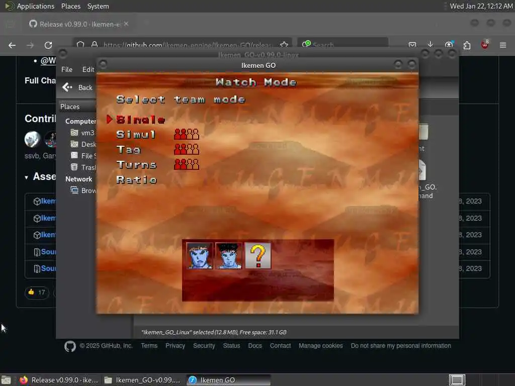Open Firefox downloads arrow icon
Screen dimensions: 515x386
tap(431, 44)
